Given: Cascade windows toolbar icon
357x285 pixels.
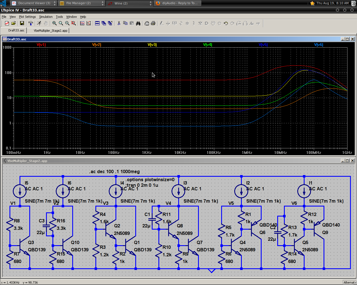Looking at the screenshot, I should [x=104, y=23].
